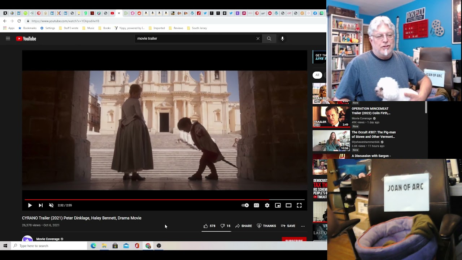
Task: Click the magnifier search button
Action: click(269, 39)
